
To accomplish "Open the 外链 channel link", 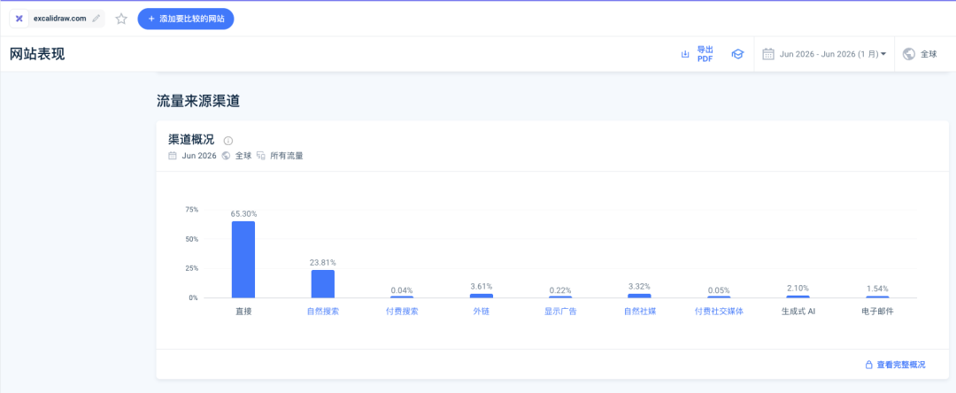I will click(x=481, y=312).
